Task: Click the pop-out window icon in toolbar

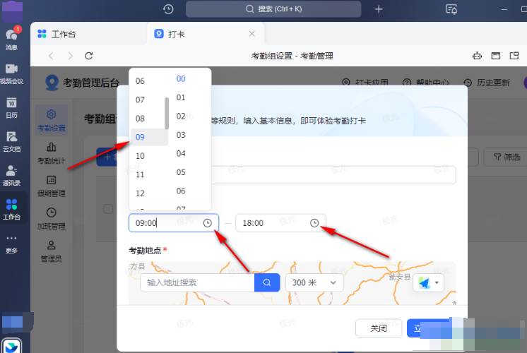Action: (x=514, y=56)
